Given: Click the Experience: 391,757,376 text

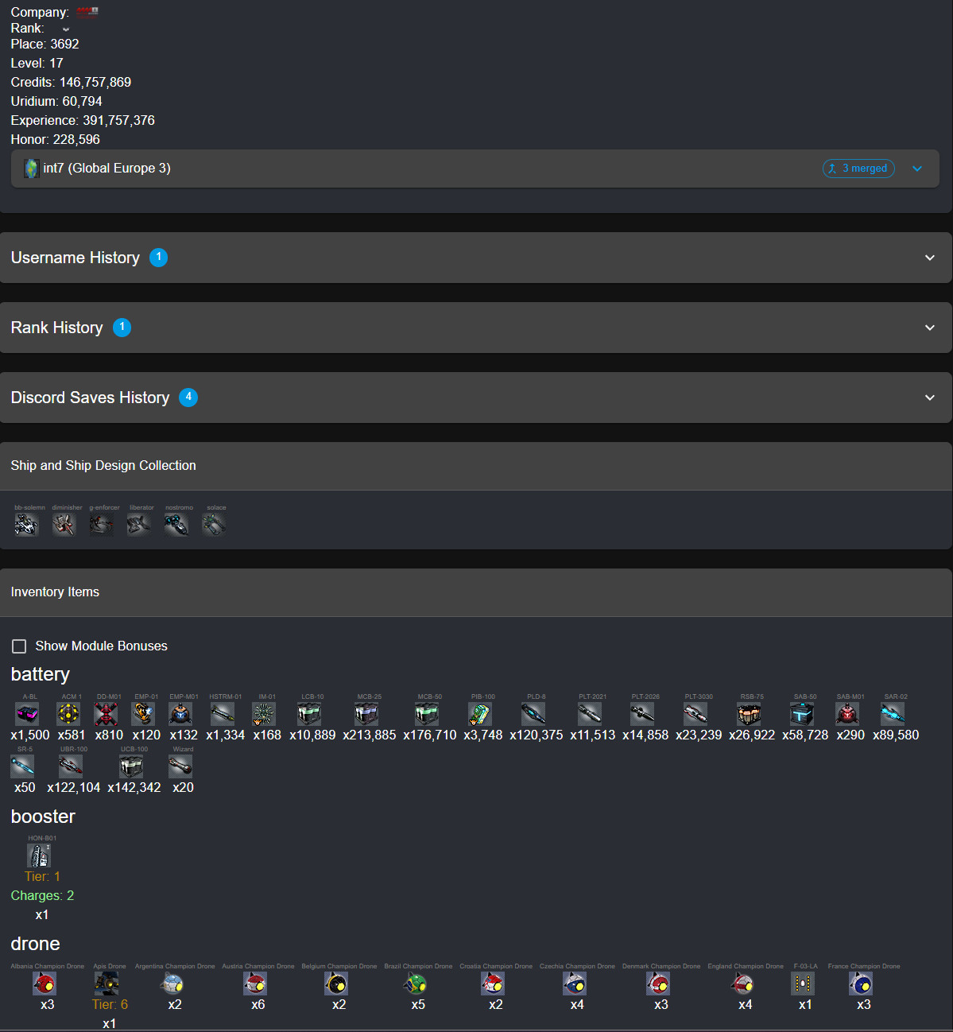Looking at the screenshot, I should (x=83, y=120).
